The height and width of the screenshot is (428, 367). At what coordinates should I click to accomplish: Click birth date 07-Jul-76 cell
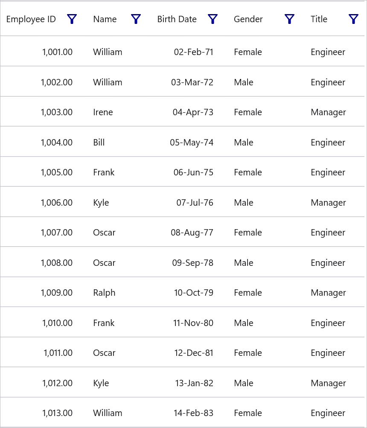195,203
